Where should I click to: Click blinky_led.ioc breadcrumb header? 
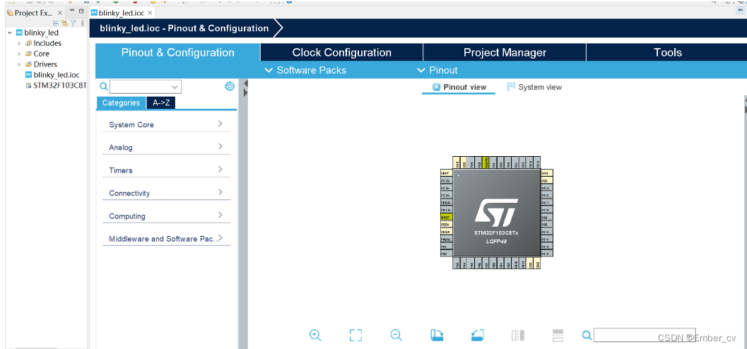184,28
